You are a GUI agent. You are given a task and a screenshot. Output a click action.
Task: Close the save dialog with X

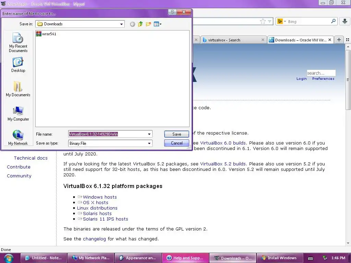click(x=184, y=12)
